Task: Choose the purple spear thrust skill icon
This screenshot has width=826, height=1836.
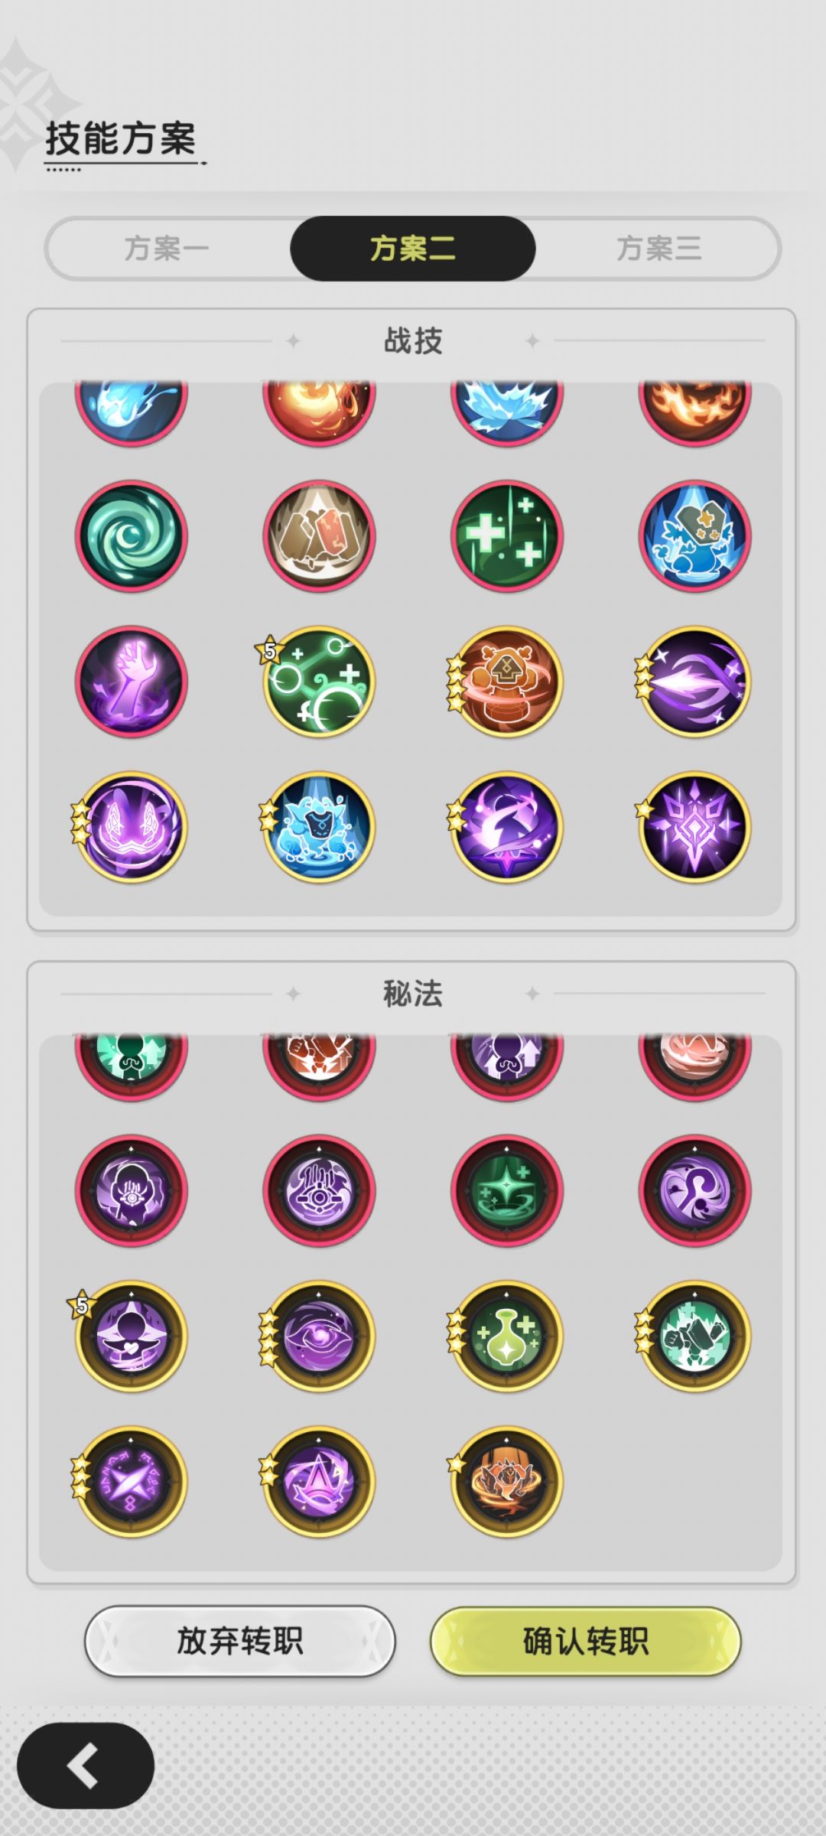Action: (x=694, y=681)
